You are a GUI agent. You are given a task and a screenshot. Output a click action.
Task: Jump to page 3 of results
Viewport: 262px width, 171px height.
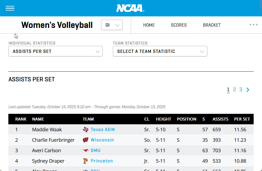point(241,90)
